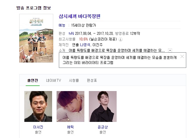Open 윤균상 cast photo
195x138 pixels.
point(103,106)
